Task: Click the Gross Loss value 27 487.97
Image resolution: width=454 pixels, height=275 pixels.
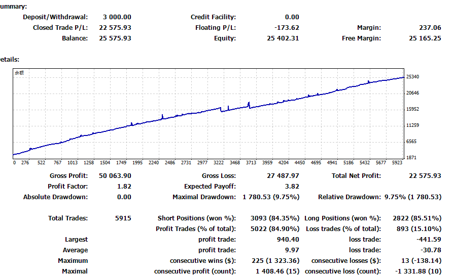Action: (283, 176)
